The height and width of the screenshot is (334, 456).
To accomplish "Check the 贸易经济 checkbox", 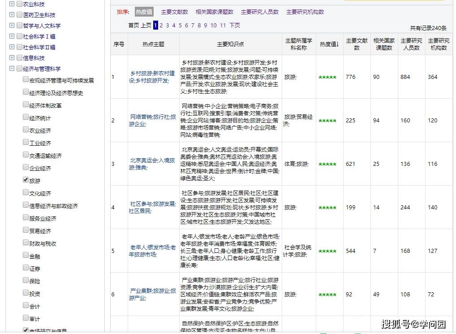I will 26,230.
